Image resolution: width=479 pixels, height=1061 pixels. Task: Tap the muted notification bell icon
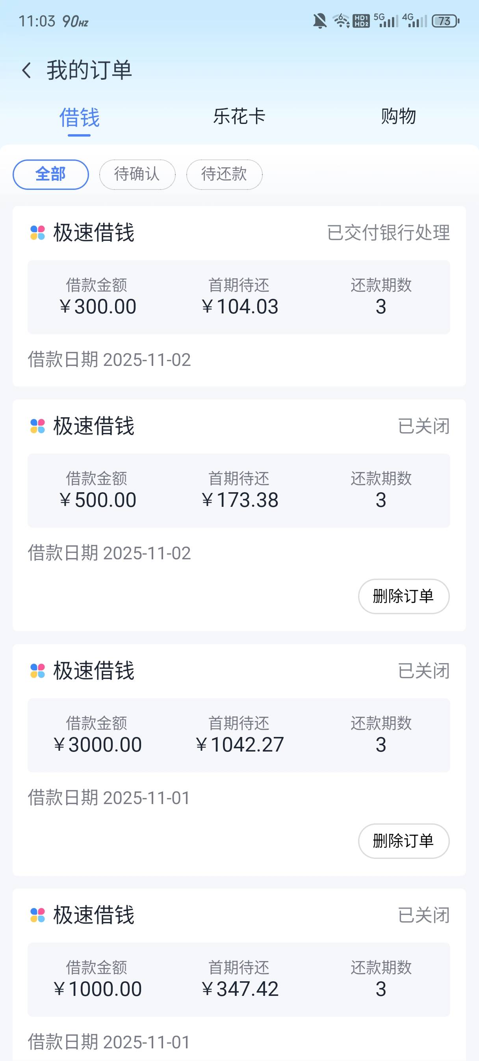pyautogui.click(x=319, y=21)
